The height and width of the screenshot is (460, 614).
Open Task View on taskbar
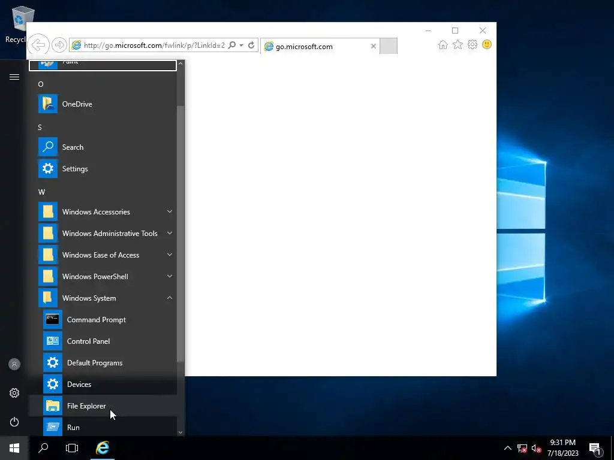click(72, 448)
